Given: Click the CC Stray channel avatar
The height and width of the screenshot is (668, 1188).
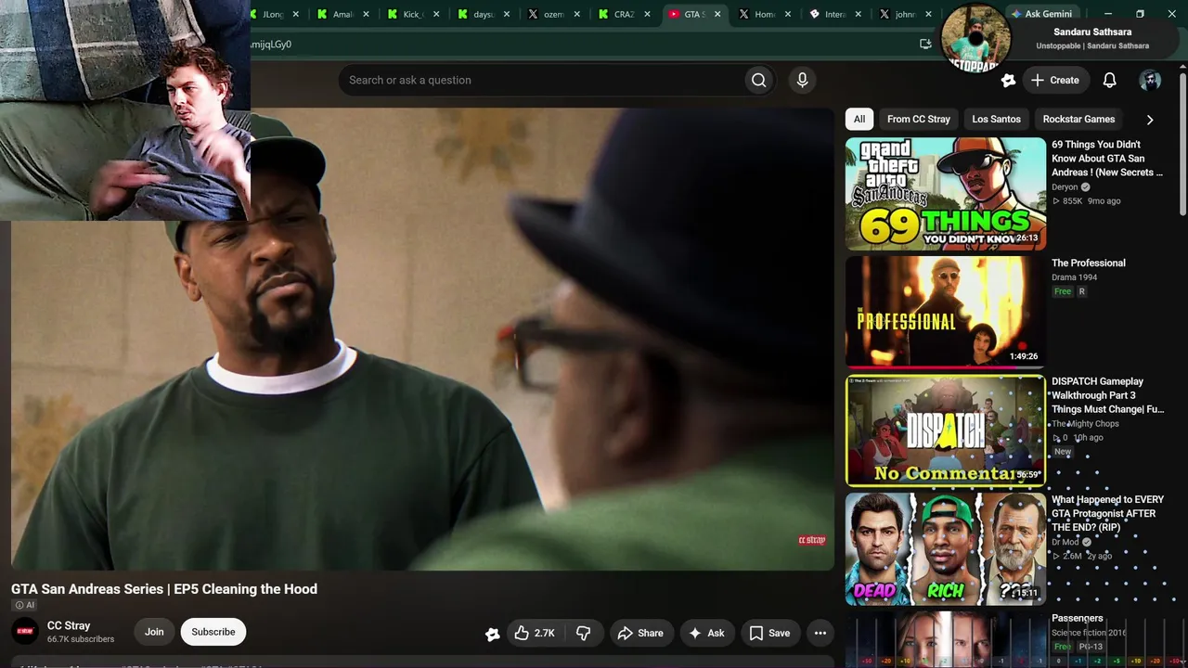Looking at the screenshot, I should coord(25,632).
